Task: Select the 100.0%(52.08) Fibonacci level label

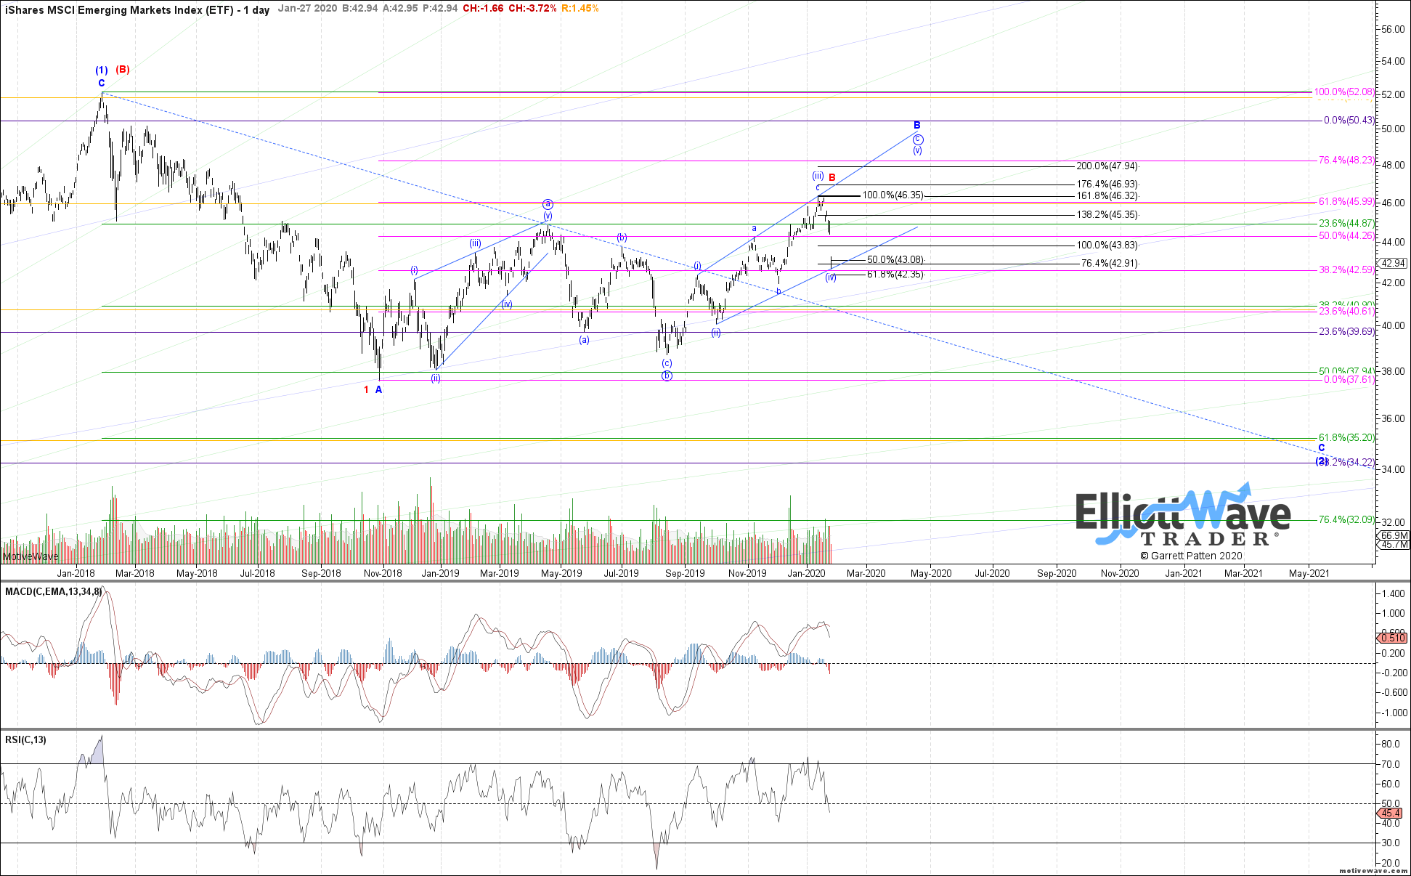Action: click(1344, 92)
